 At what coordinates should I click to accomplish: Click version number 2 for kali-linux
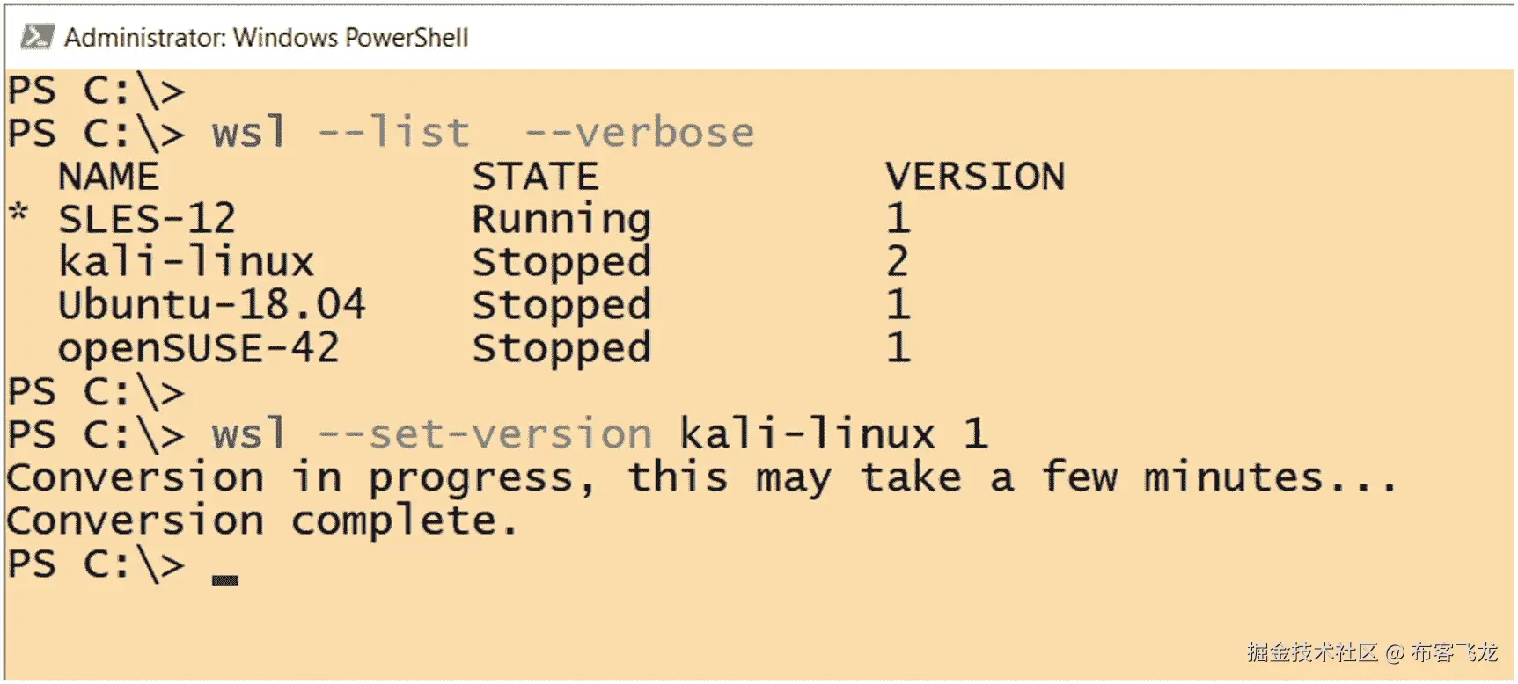point(897,262)
